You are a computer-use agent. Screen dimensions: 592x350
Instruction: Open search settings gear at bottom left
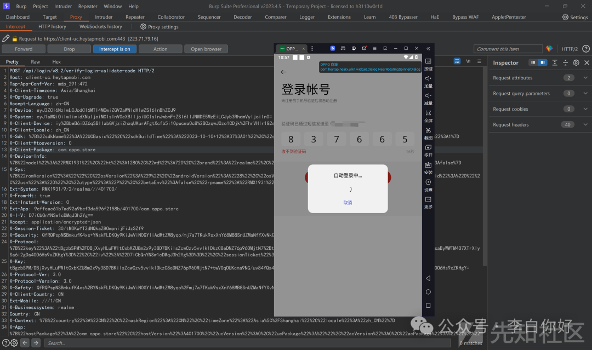14,343
